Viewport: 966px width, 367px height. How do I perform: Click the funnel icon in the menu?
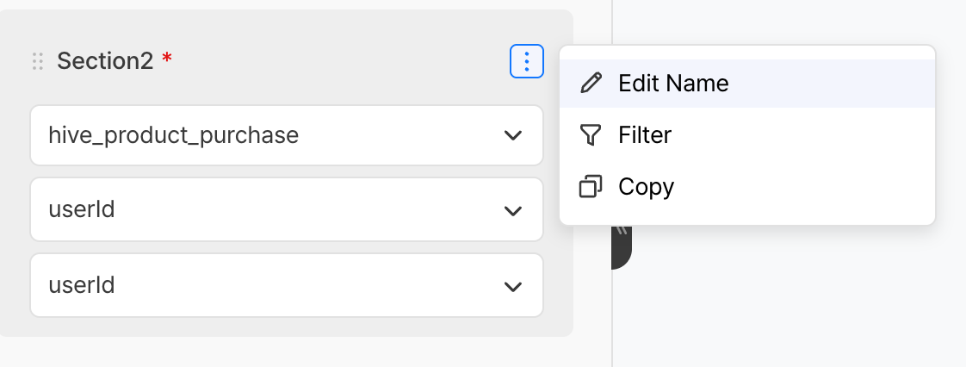(591, 135)
